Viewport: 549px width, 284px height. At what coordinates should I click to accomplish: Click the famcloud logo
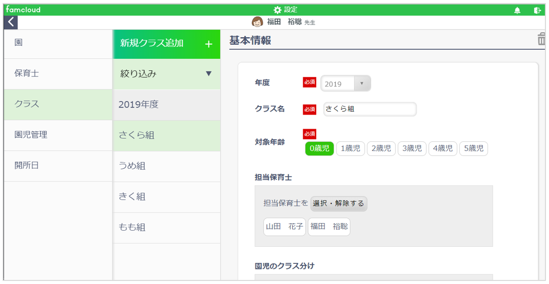point(23,10)
